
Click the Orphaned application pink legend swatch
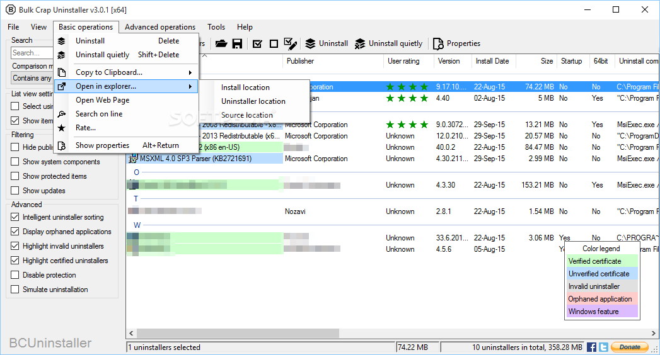(602, 299)
